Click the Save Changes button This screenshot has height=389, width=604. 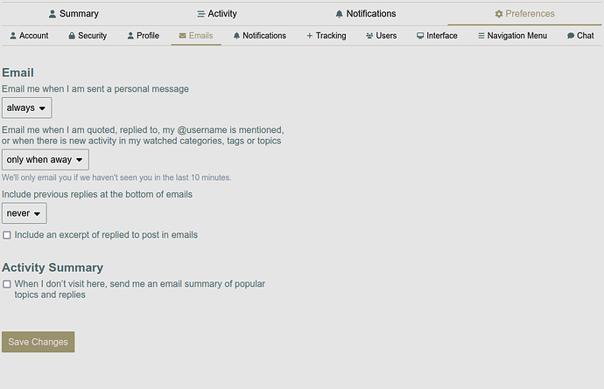click(38, 342)
